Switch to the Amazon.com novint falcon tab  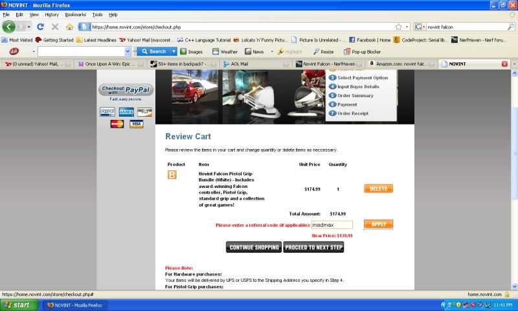[401, 63]
